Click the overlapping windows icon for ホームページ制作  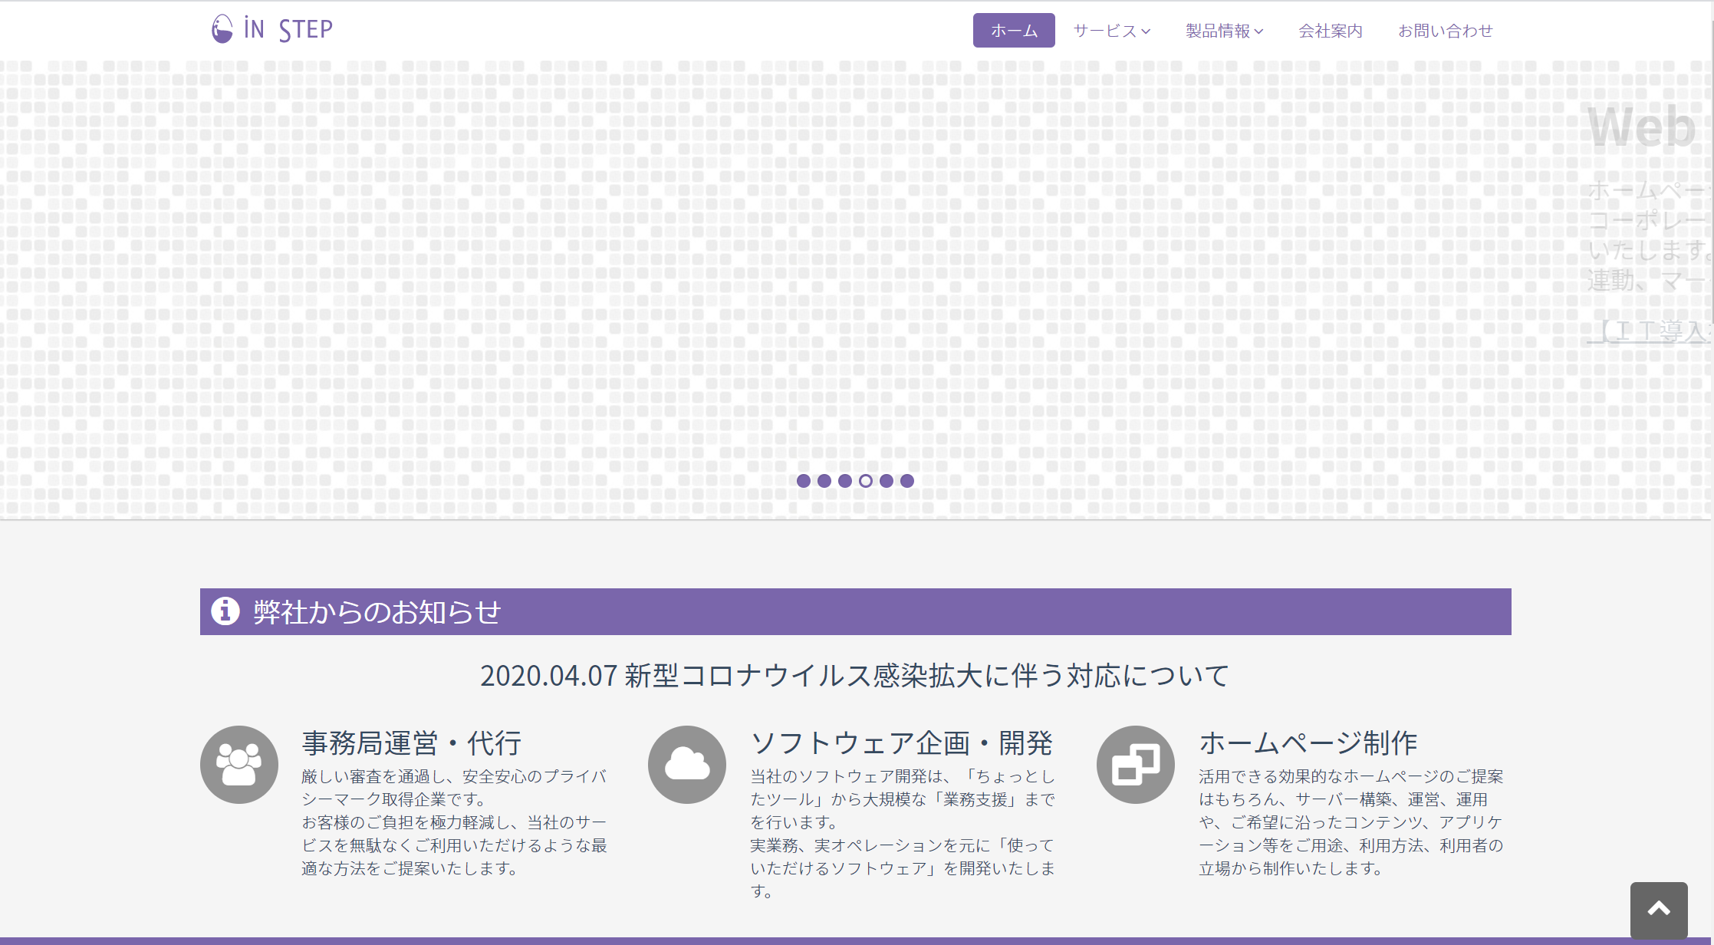coord(1135,765)
